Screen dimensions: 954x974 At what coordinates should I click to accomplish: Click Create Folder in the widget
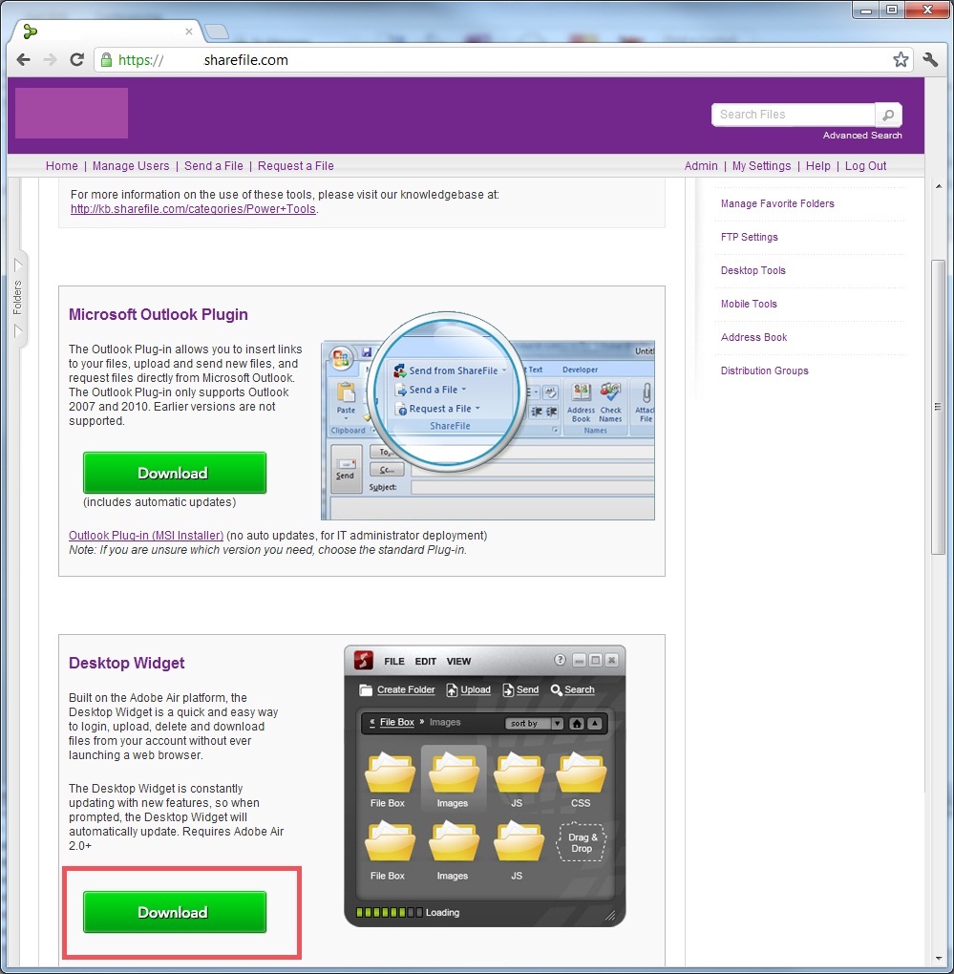pos(397,689)
